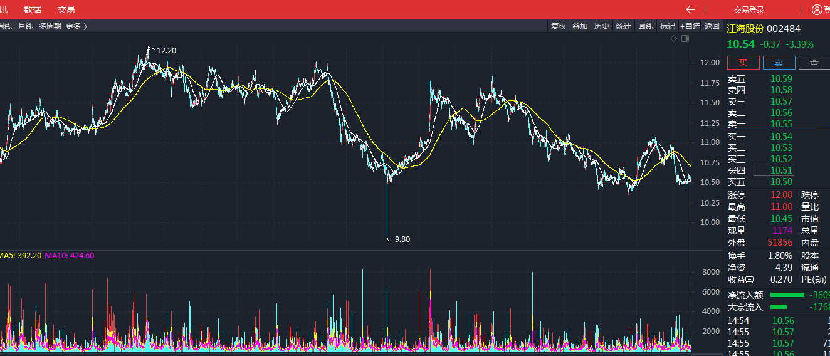Click the 大宗流入 green bar
This screenshot has height=356, width=830.
778,306
